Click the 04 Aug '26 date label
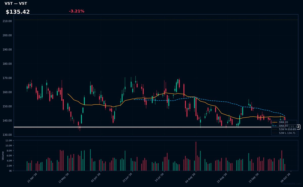 tap(191, 178)
